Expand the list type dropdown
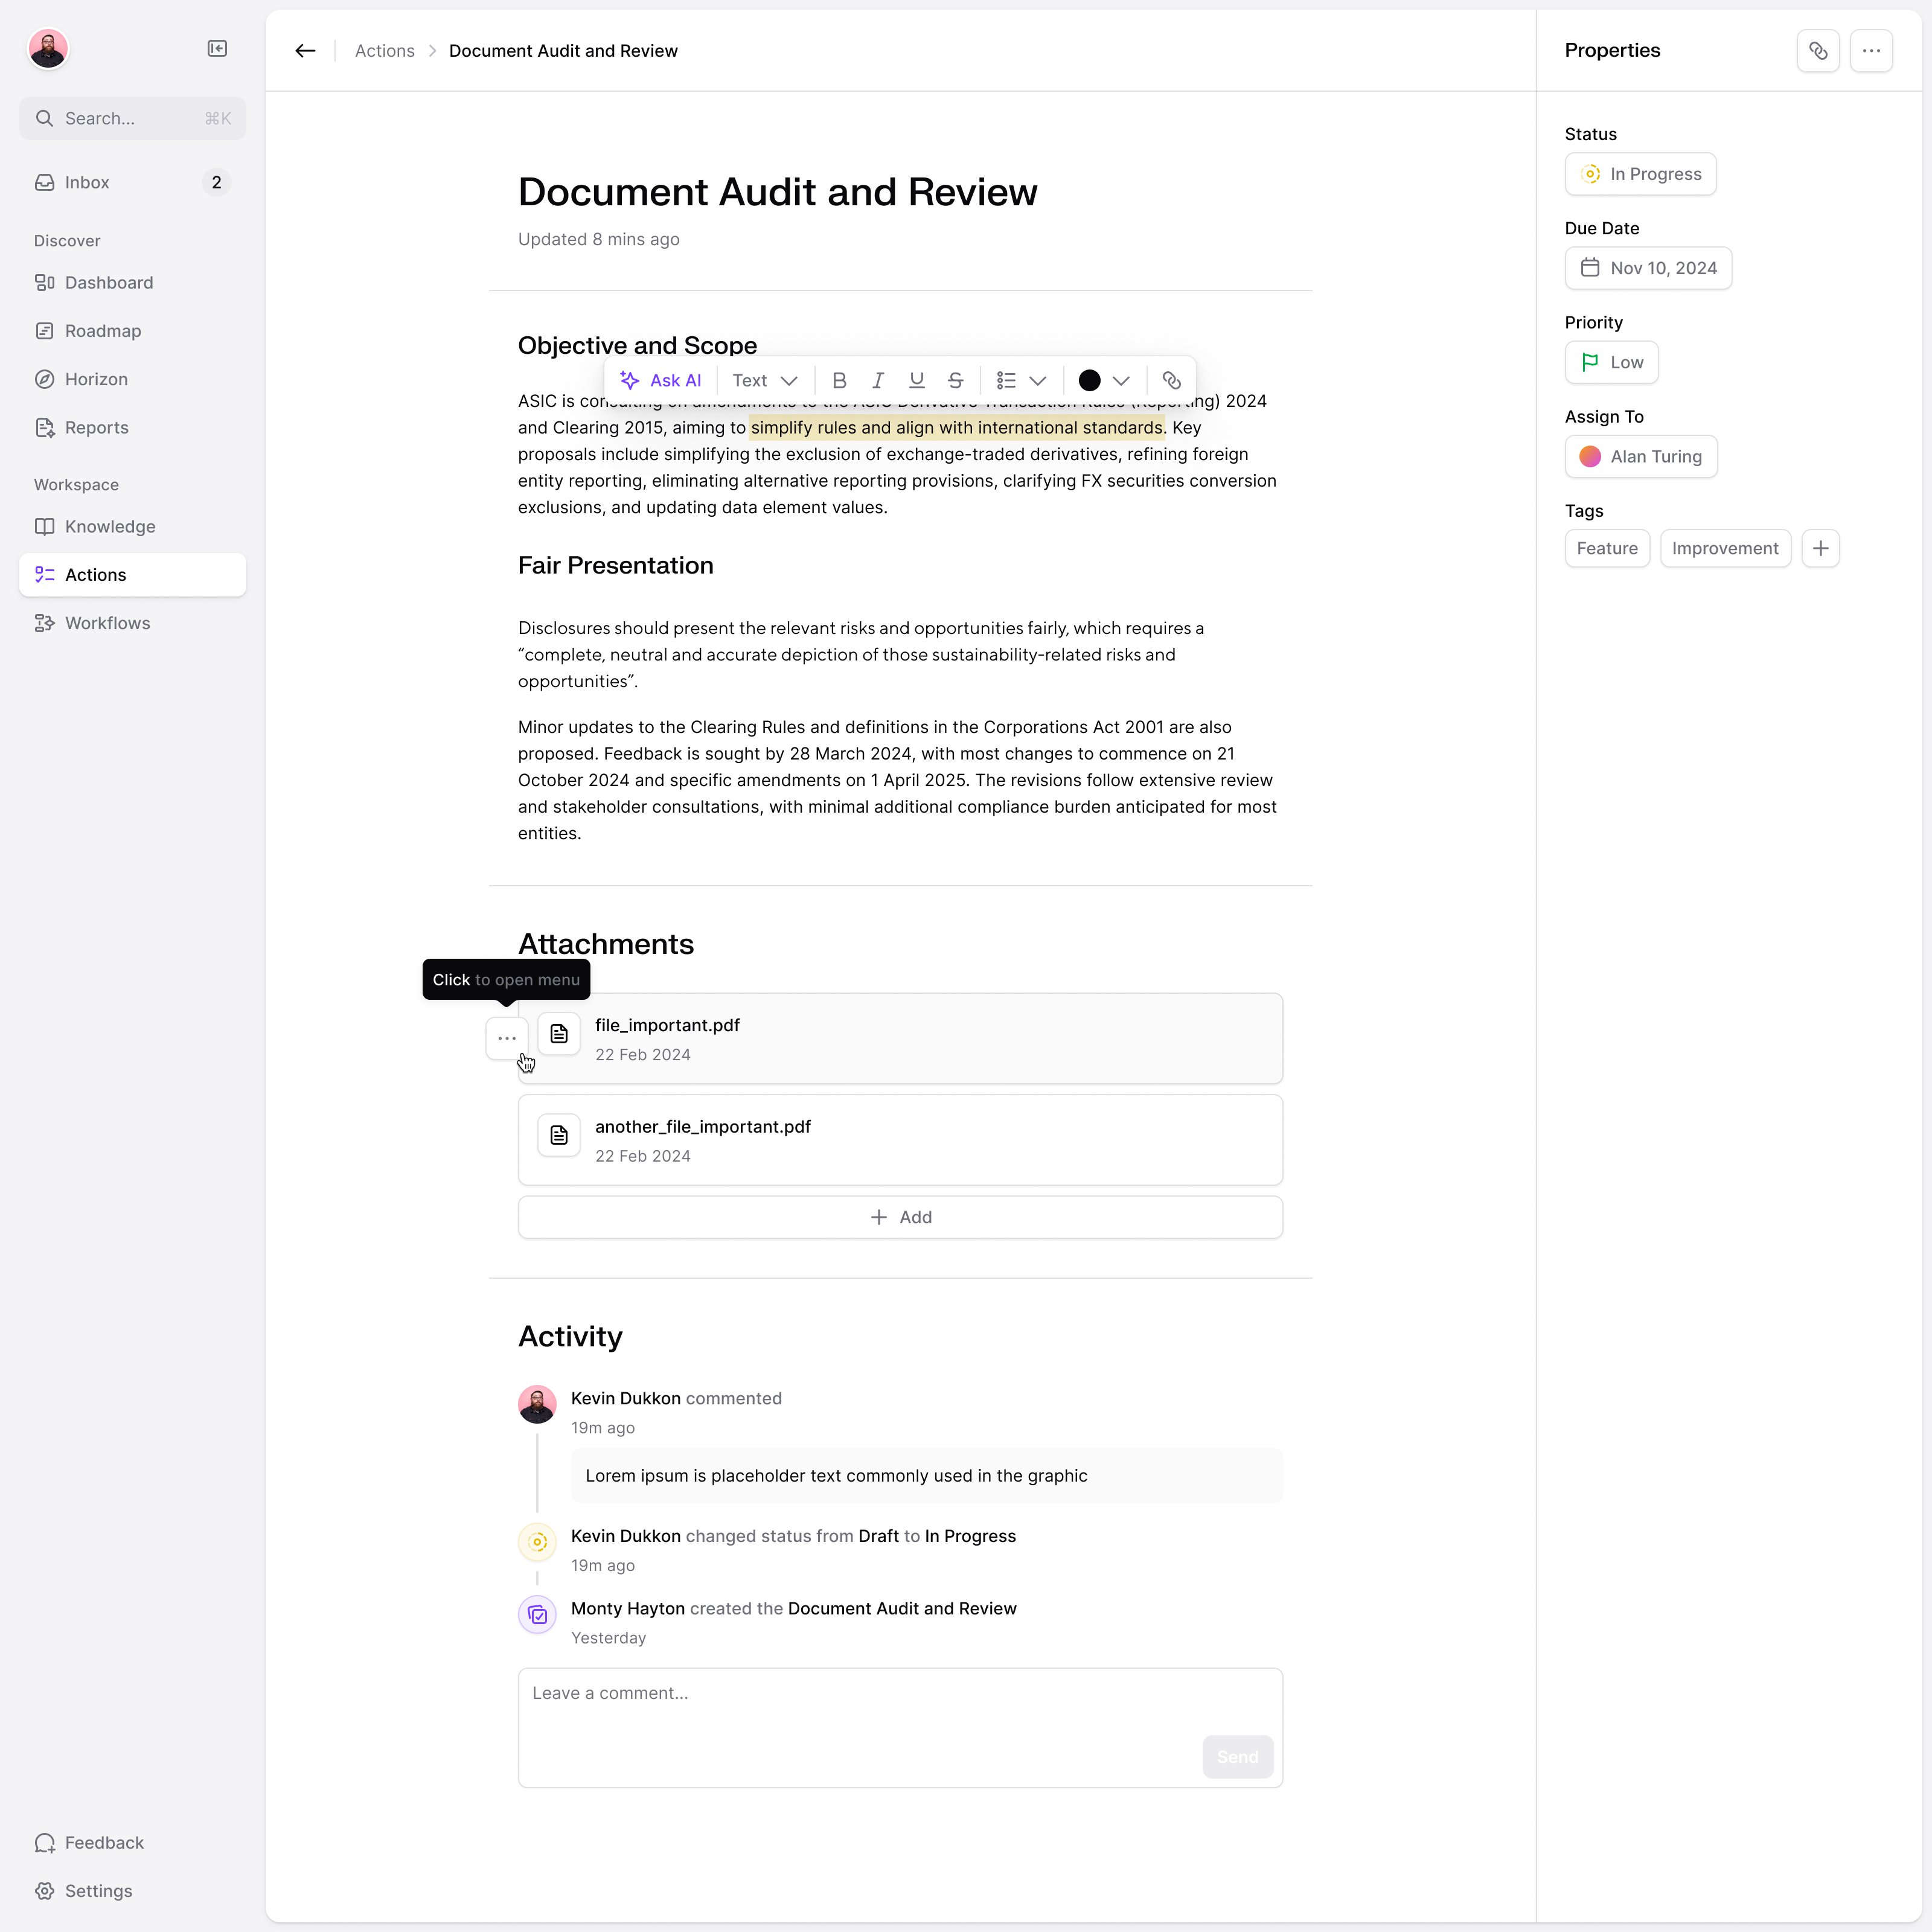The image size is (1932, 1932). [x=1037, y=381]
